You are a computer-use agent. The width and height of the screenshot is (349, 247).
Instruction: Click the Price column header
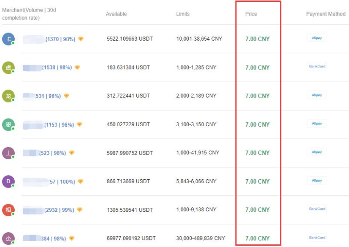(251, 14)
